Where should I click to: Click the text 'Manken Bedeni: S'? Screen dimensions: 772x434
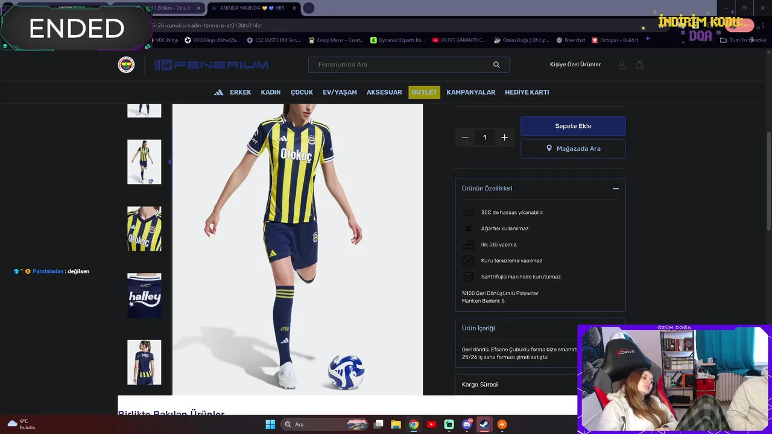(483, 301)
